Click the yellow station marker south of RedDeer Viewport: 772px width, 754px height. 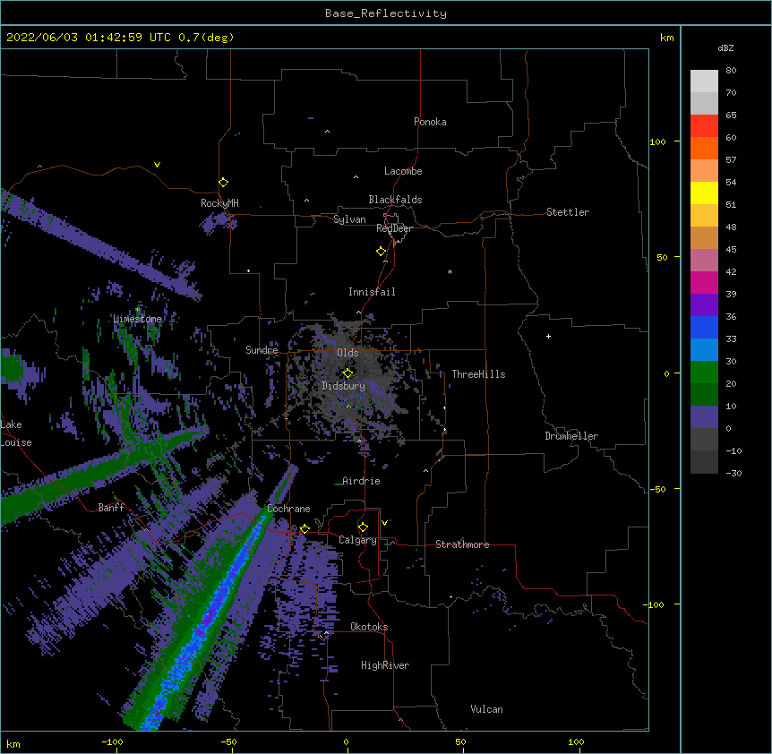click(381, 252)
